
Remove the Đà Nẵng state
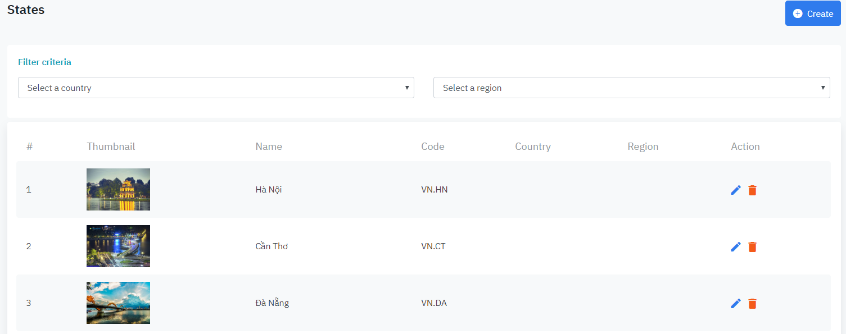pyautogui.click(x=753, y=304)
